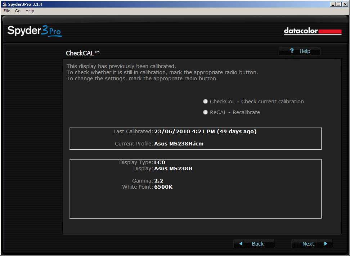Minimize the Spyder3Pro window
This screenshot has height=256, width=350.
[333, 4]
